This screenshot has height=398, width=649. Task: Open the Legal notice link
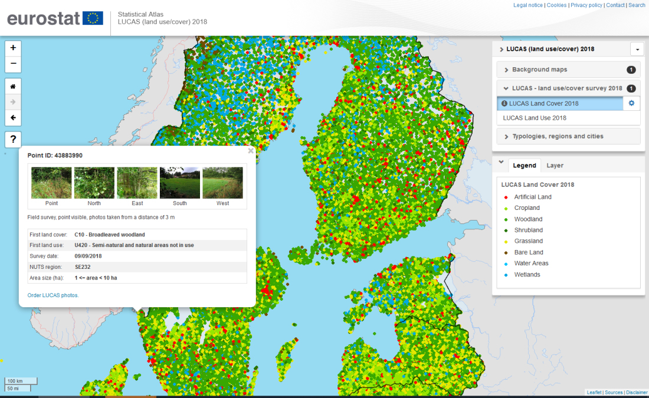coord(528,5)
